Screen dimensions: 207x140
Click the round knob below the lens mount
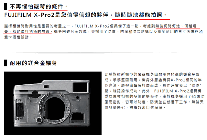(x=39, y=120)
